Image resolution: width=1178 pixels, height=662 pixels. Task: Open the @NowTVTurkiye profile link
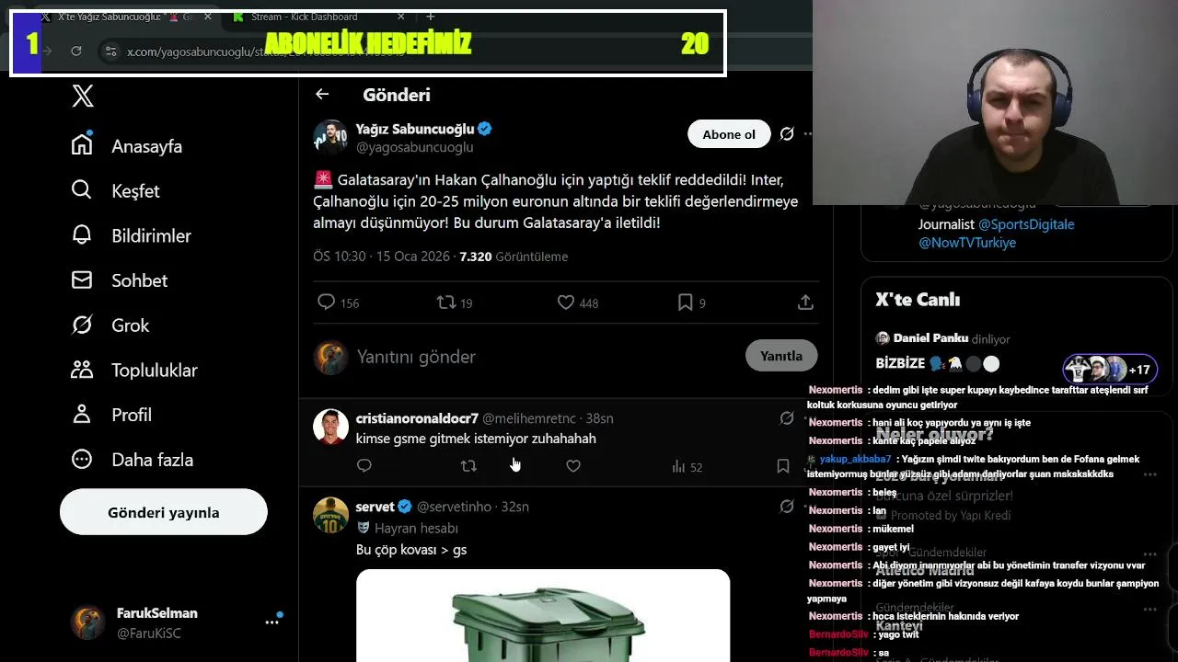[x=967, y=243]
